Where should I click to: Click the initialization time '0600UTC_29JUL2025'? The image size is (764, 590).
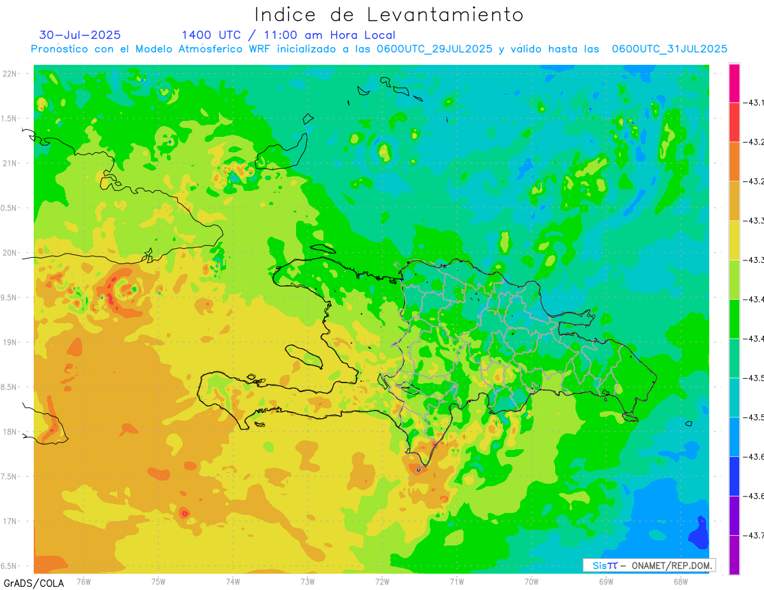pos(434,49)
